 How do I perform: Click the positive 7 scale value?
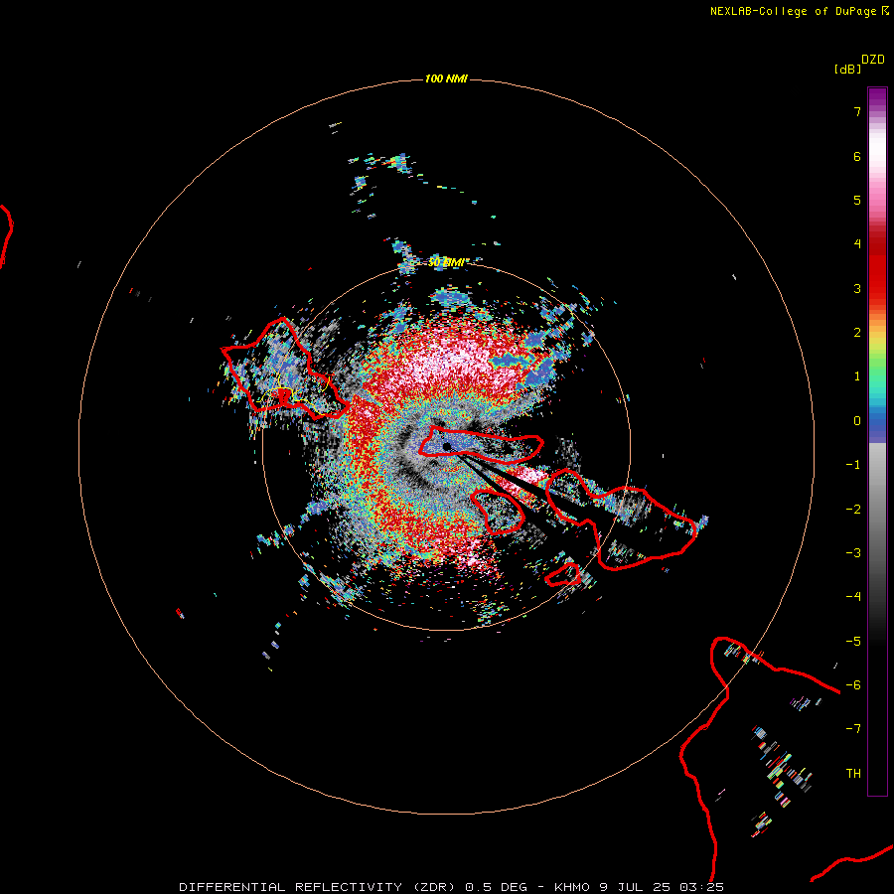[x=857, y=111]
